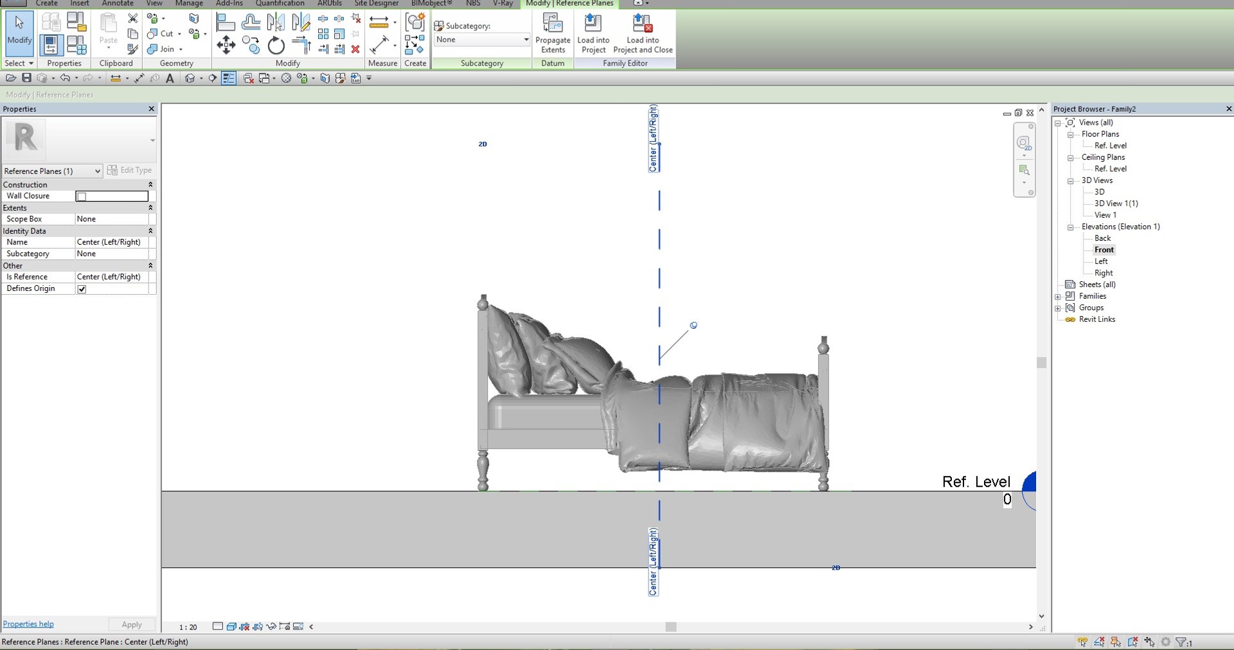The width and height of the screenshot is (1234, 650).
Task: Select the Copy tool with circles
Action: [x=251, y=46]
